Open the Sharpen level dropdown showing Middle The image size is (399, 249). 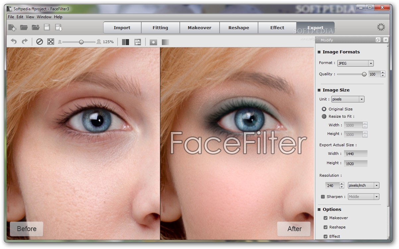[x=364, y=197]
